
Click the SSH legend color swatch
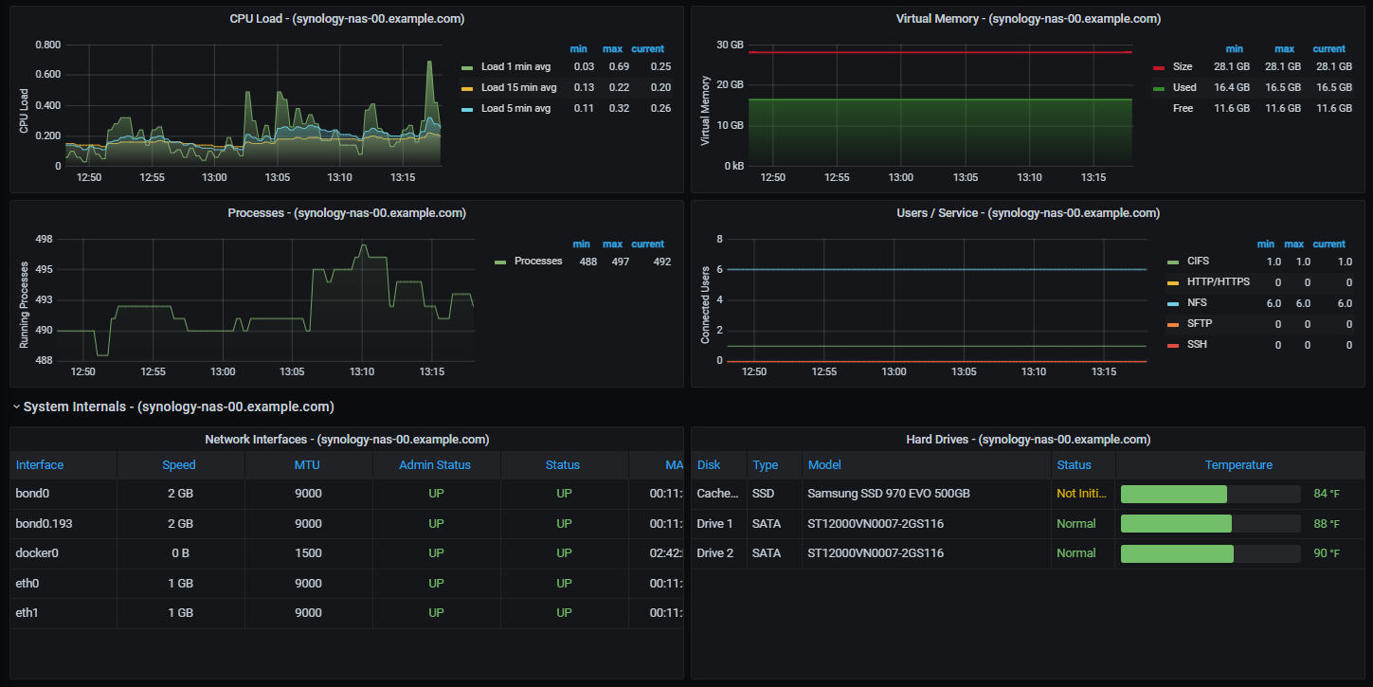(1173, 345)
